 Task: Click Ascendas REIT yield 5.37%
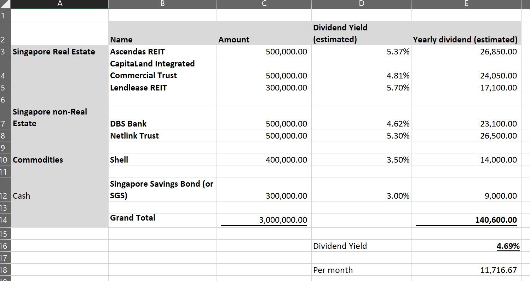[x=361, y=51]
